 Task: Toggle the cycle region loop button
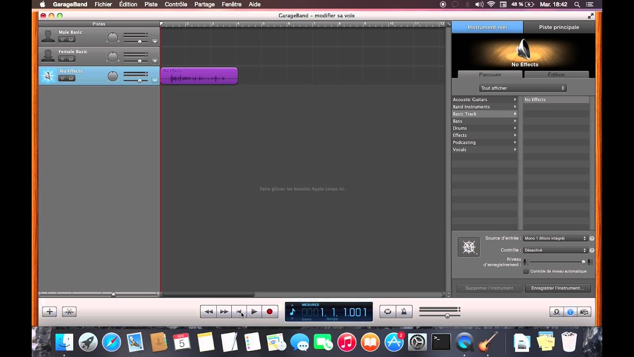click(387, 312)
